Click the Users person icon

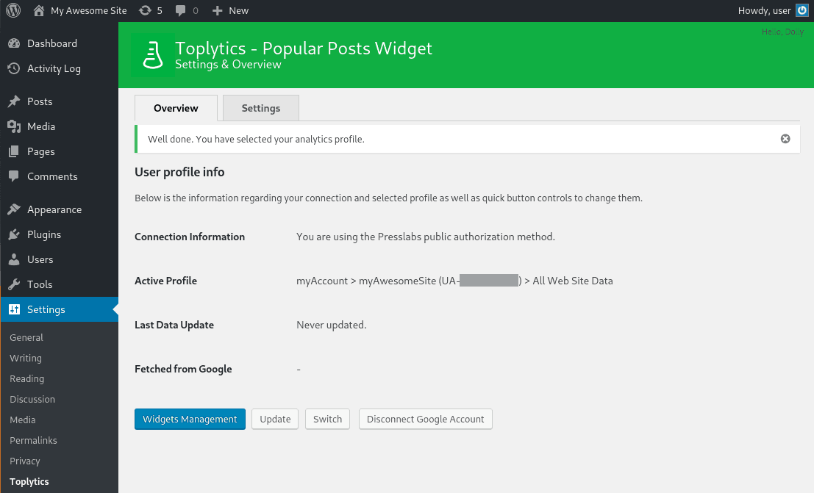[x=14, y=259]
